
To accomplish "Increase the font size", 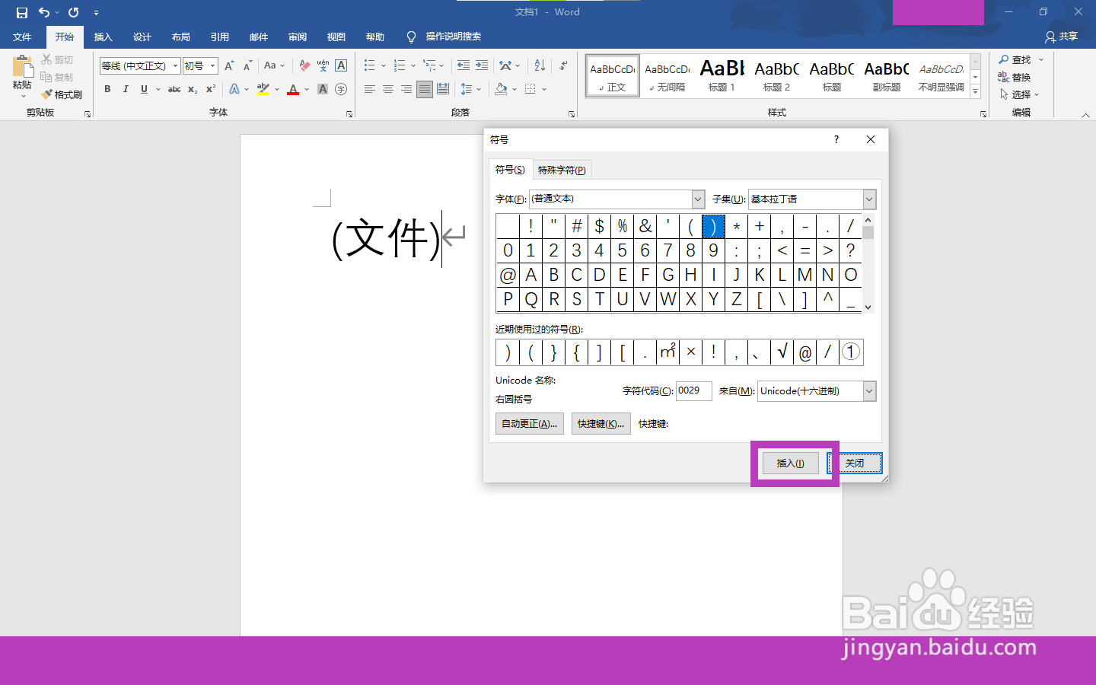I will [x=229, y=66].
